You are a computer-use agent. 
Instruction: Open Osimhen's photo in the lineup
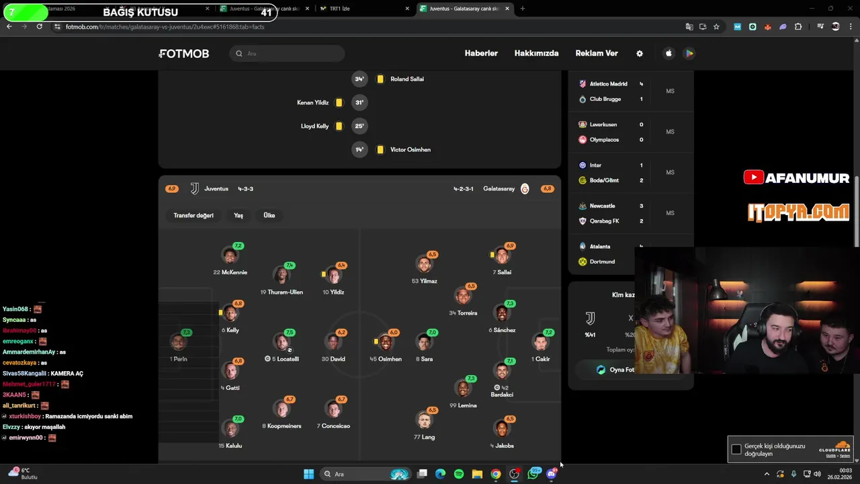pyautogui.click(x=386, y=342)
